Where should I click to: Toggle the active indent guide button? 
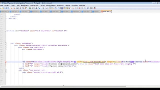coord(62,8)
